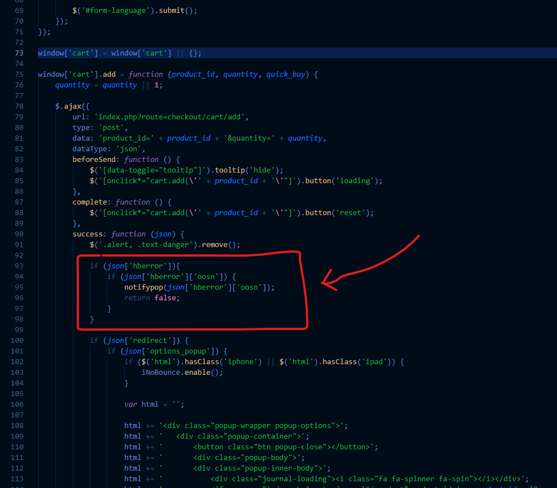Click the hasClass('ipad') check
Screen dimensions: 557x488
[x=356, y=362]
